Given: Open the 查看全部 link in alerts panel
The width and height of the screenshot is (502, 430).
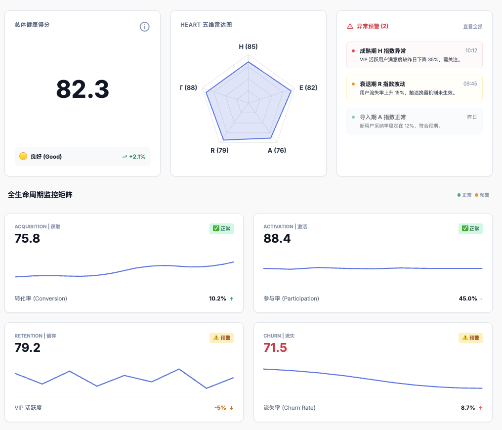Looking at the screenshot, I should 472,27.
